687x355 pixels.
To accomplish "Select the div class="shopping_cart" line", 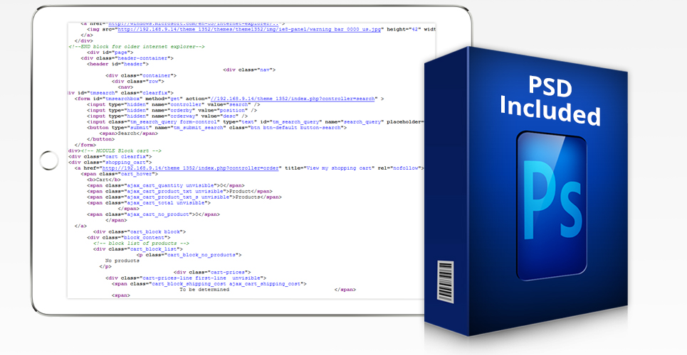I will (110, 162).
